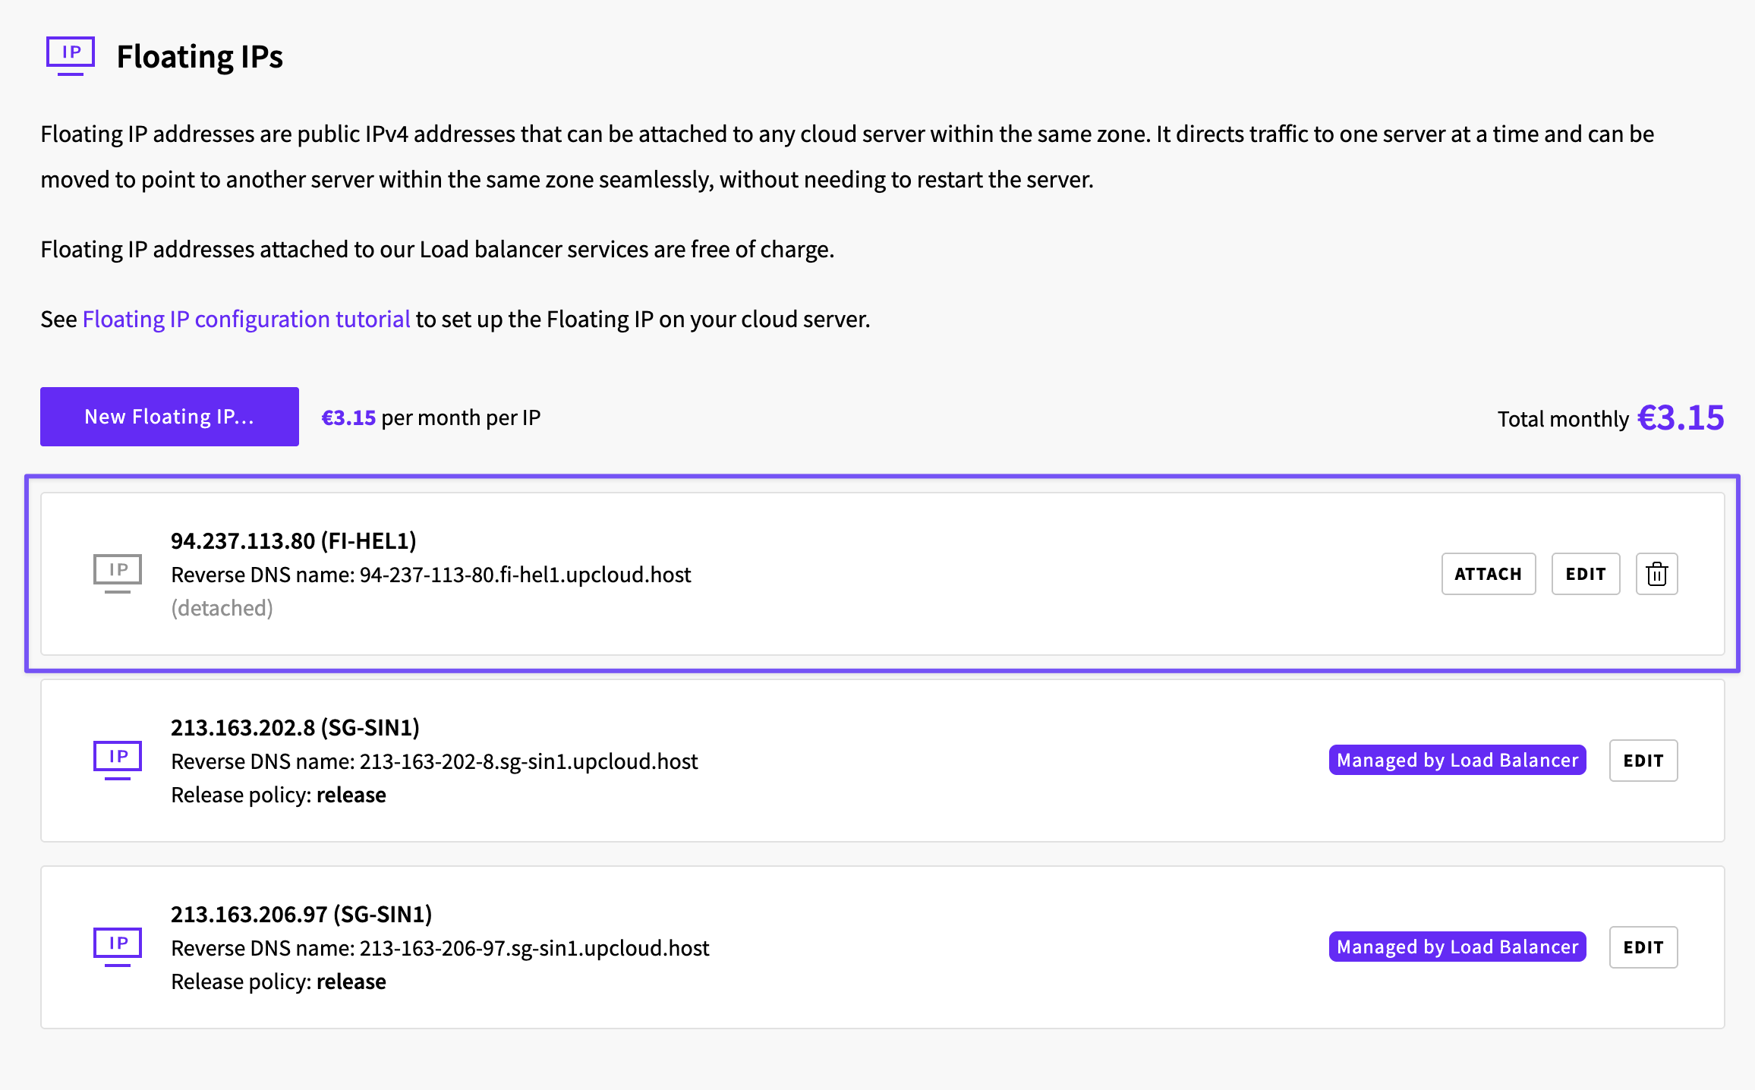Click the reverse DNS name 213-163-202-8.sg-sin1.upcloud.host

click(528, 761)
